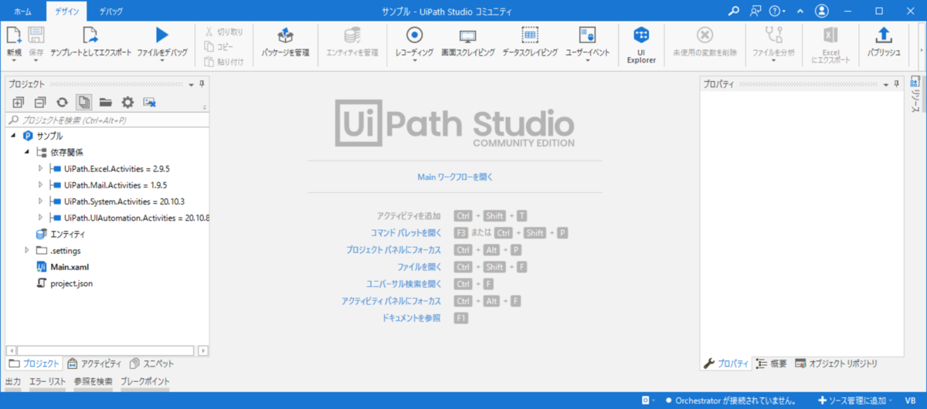Open the Resources (リソース) side panel
Screen dimensions: 927x409
click(x=915, y=94)
